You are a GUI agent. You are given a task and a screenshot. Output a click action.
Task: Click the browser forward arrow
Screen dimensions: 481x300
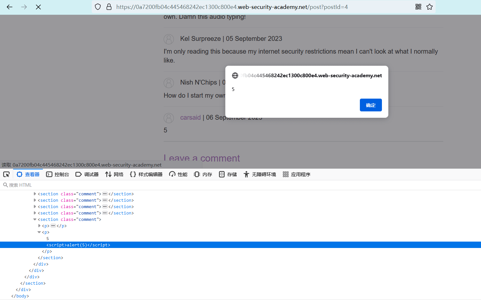pos(24,7)
